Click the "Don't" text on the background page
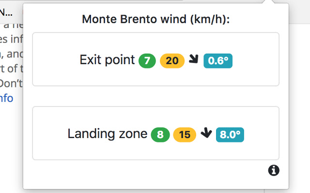The width and height of the screenshot is (310, 193). click(11, 83)
